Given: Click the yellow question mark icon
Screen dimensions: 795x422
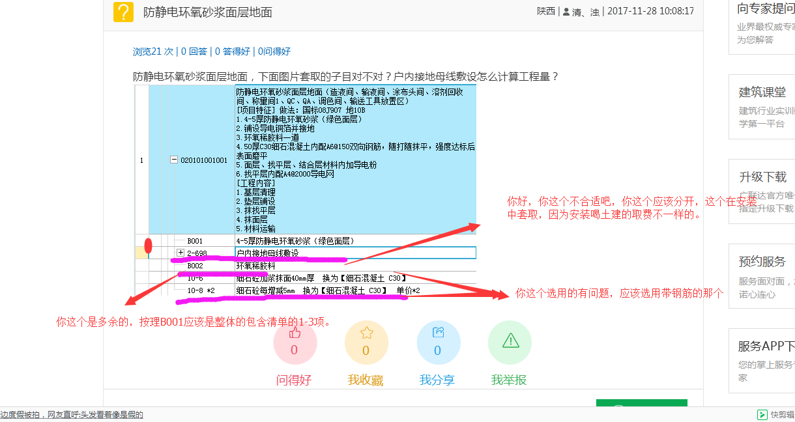Looking at the screenshot, I should 123,12.
